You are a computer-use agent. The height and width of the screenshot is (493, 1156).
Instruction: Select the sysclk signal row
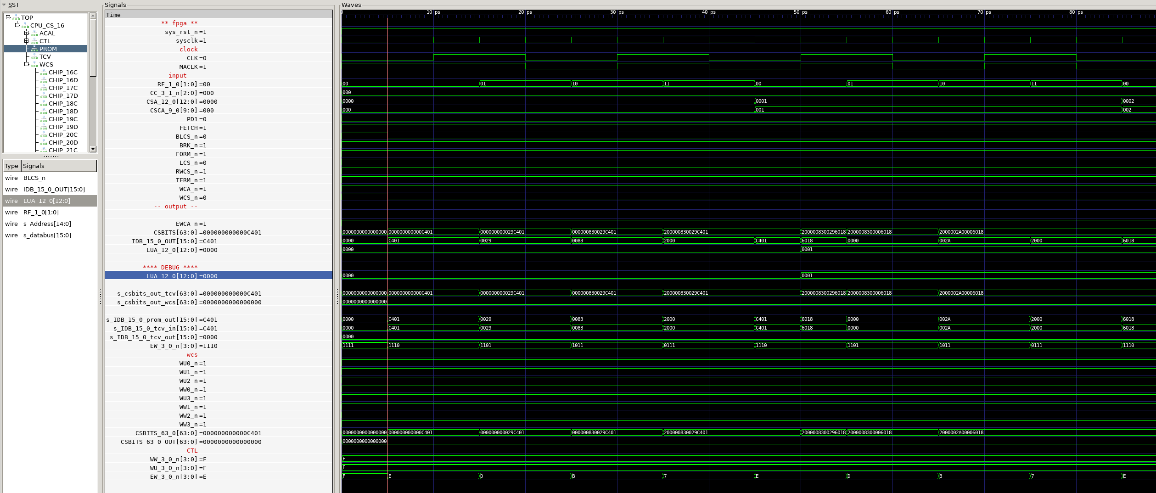point(219,41)
